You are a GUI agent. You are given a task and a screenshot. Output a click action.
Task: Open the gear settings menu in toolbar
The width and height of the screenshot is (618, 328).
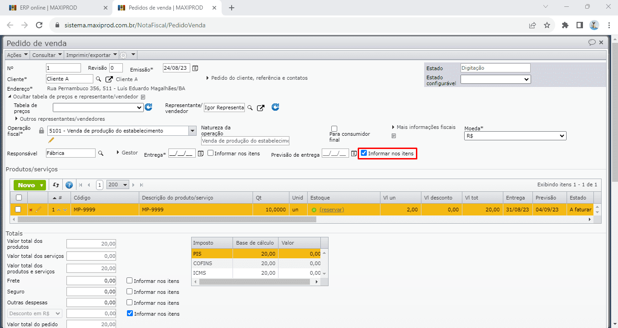coord(123,55)
